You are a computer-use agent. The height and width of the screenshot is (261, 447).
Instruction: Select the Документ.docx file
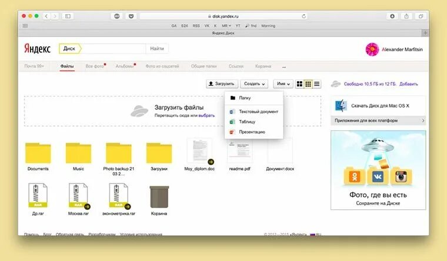pos(280,155)
